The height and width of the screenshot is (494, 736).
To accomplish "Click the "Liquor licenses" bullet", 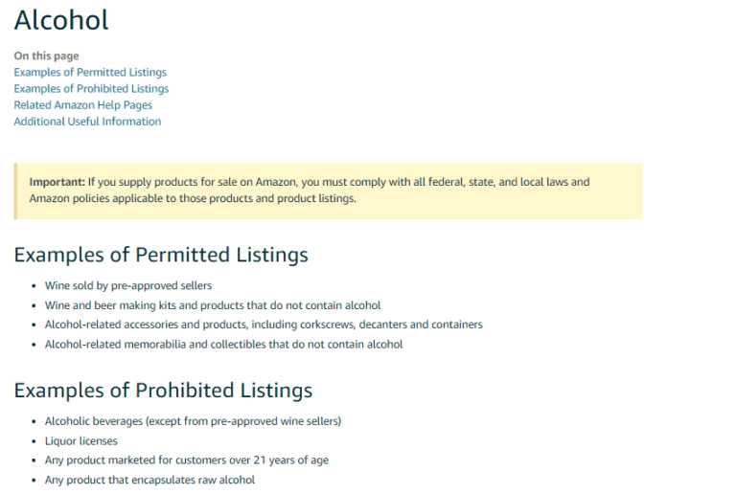I will (x=81, y=440).
